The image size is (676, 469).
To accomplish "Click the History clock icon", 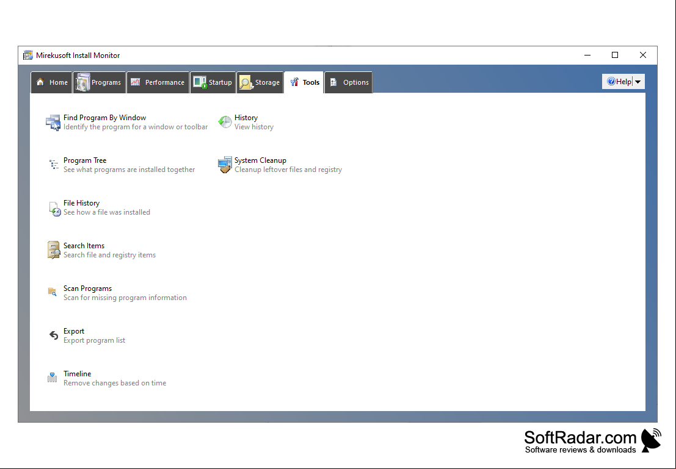I will [x=225, y=122].
